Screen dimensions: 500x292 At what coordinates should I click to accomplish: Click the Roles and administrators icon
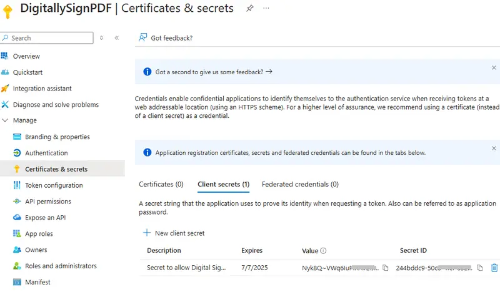17,266
